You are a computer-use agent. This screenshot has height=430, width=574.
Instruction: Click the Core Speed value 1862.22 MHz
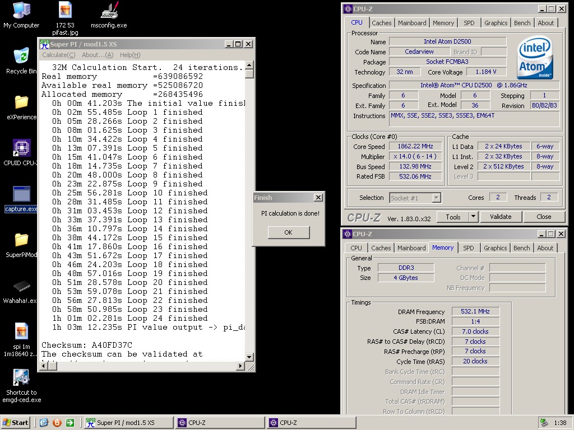[415, 146]
